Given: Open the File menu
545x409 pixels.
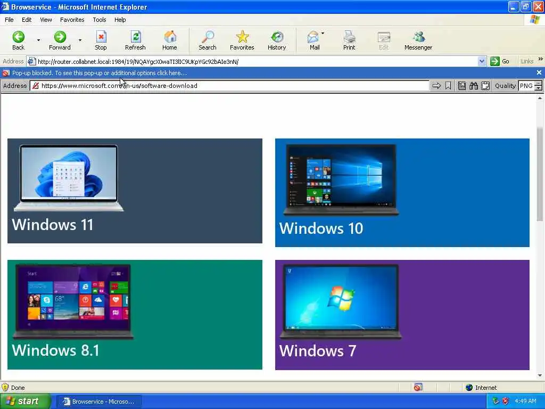Looking at the screenshot, I should [10, 20].
